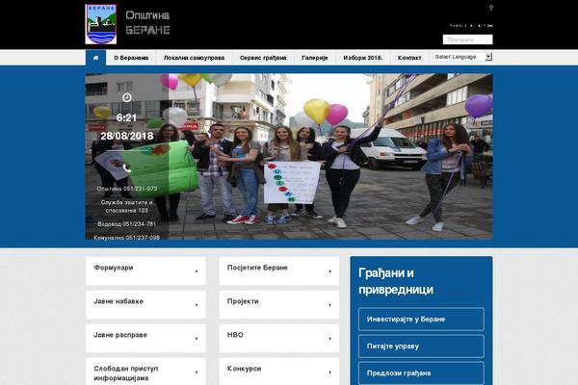Open Слободан приступ информацијама box
Screen dimensions: 578x385
click(x=145, y=372)
